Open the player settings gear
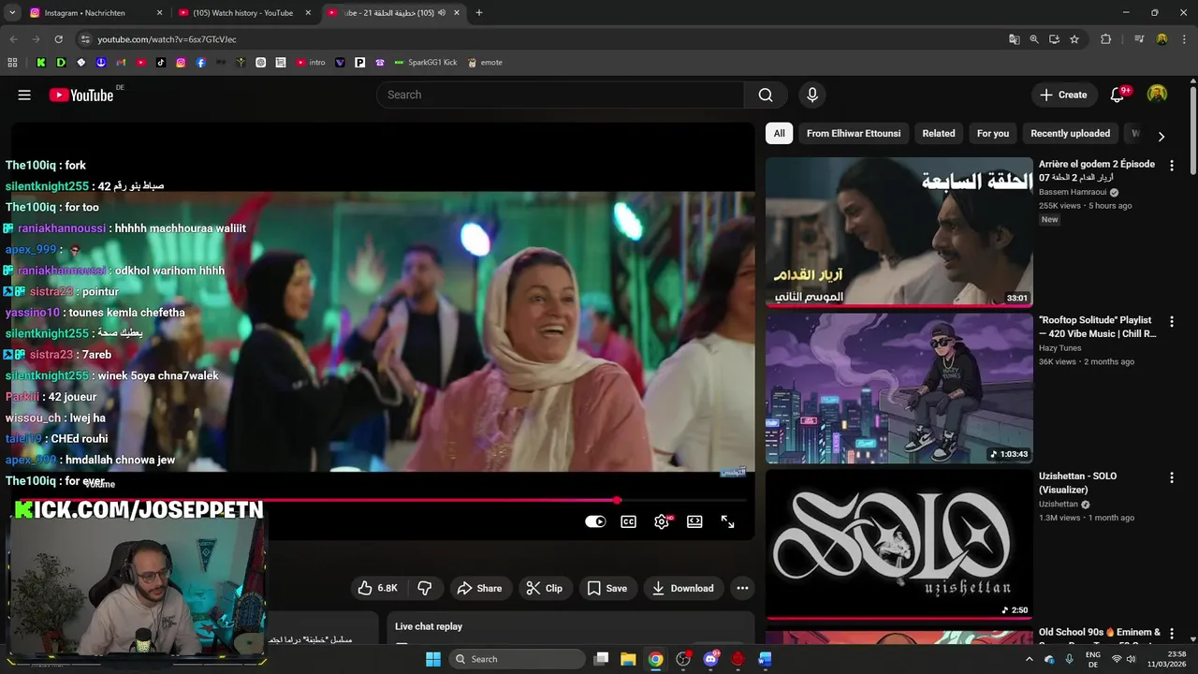The height and width of the screenshot is (674, 1198). (x=662, y=521)
